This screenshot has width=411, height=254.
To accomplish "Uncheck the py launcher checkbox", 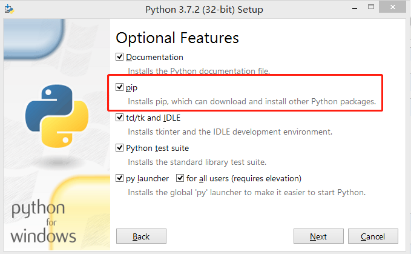I will click(x=119, y=178).
